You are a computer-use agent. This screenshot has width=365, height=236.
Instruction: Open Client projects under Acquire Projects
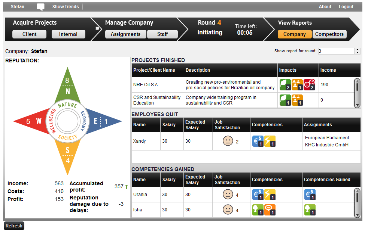[29, 34]
